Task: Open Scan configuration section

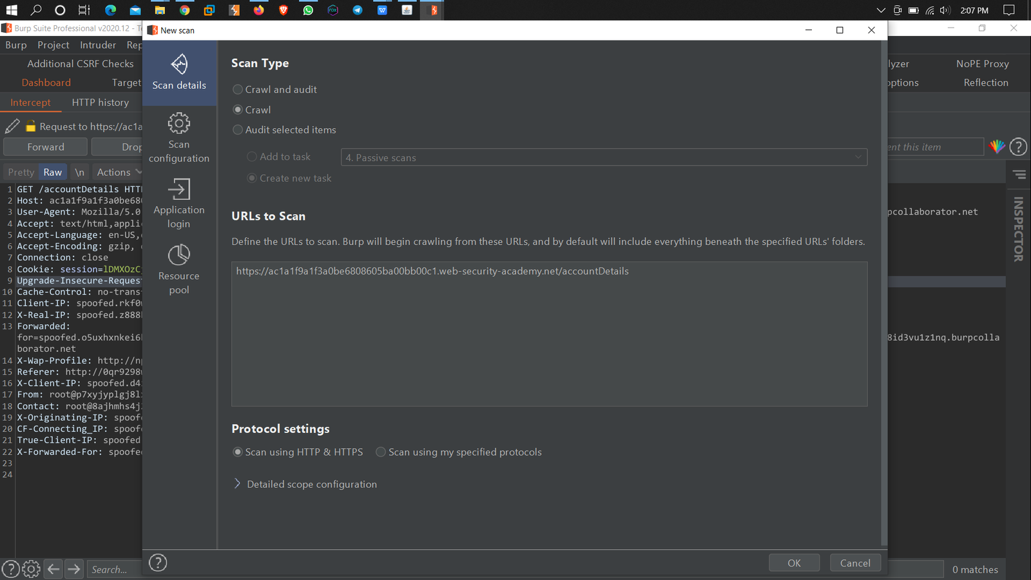Action: pos(179,138)
